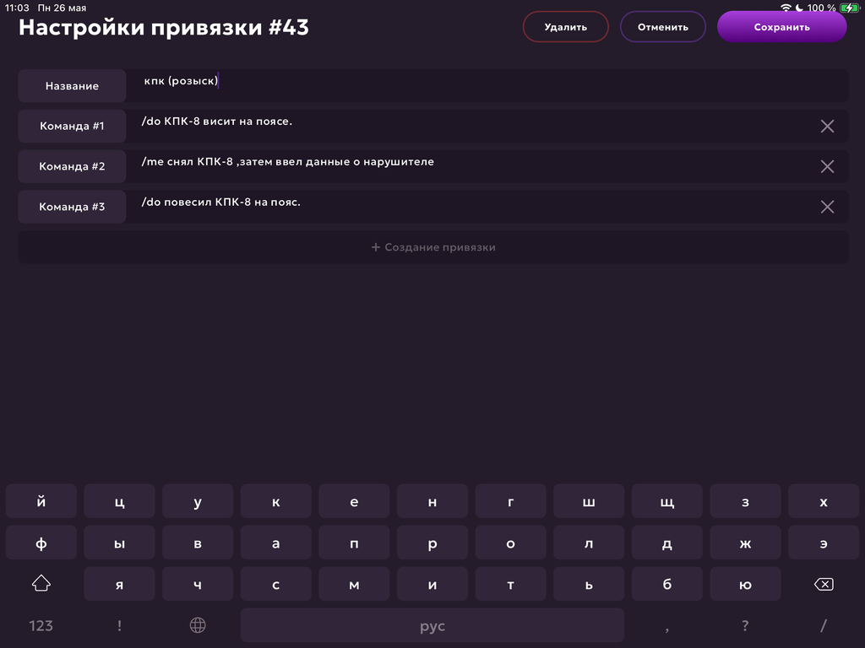865x648 pixels.
Task: Tap the Wi-Fi status icon
Action: 786,8
